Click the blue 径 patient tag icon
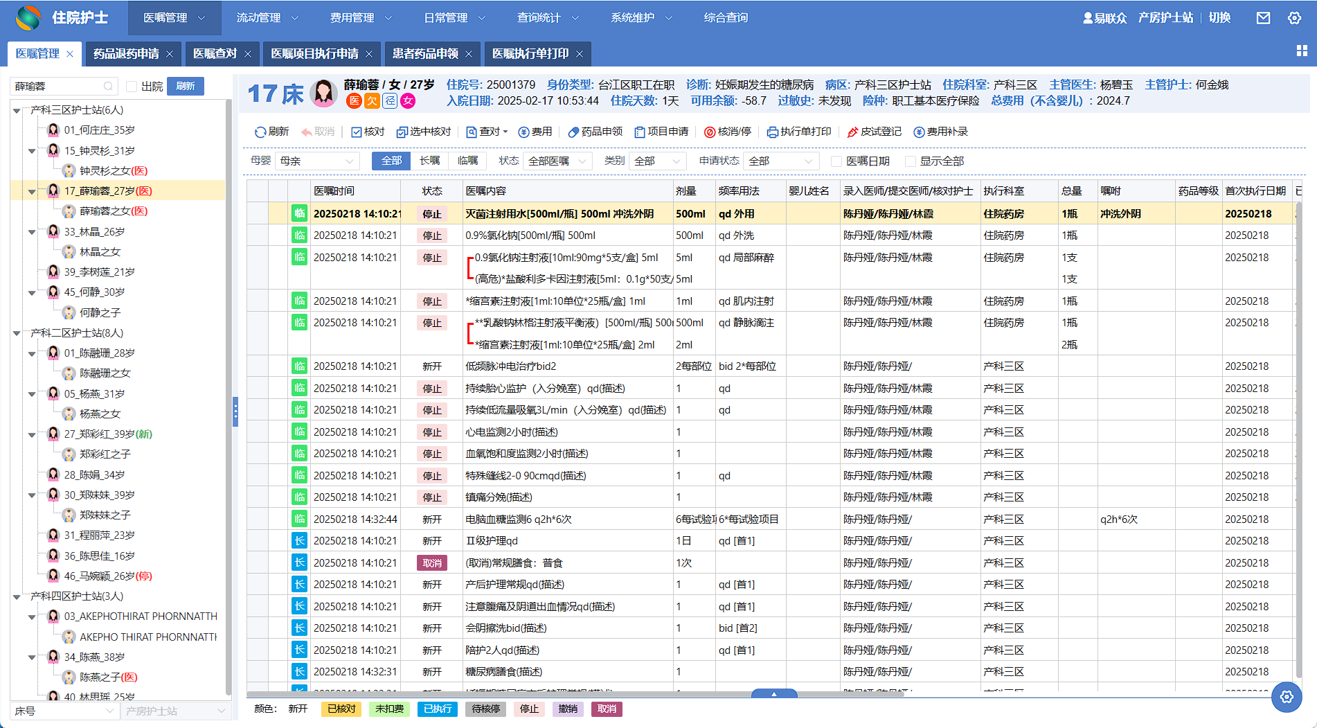 click(390, 101)
